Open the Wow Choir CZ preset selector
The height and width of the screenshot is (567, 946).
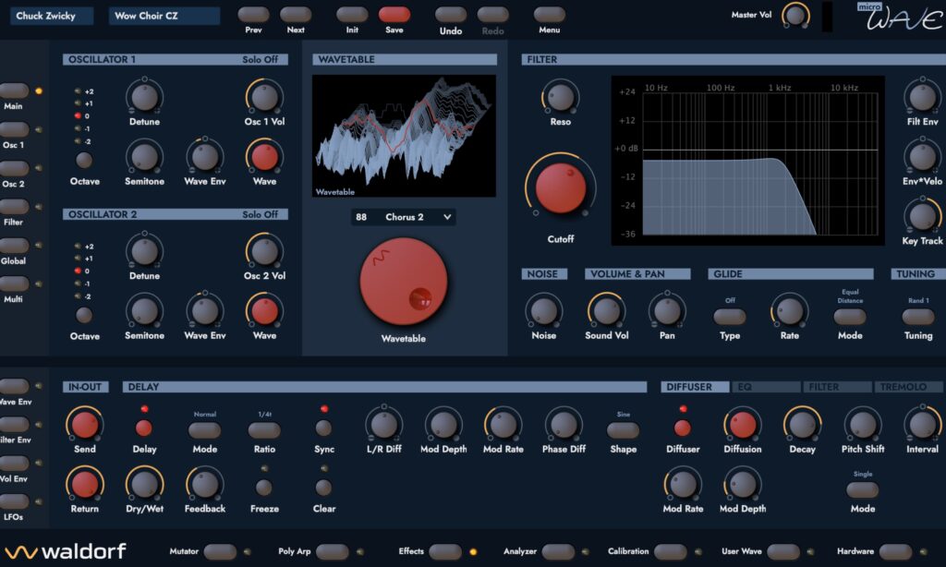click(x=164, y=16)
